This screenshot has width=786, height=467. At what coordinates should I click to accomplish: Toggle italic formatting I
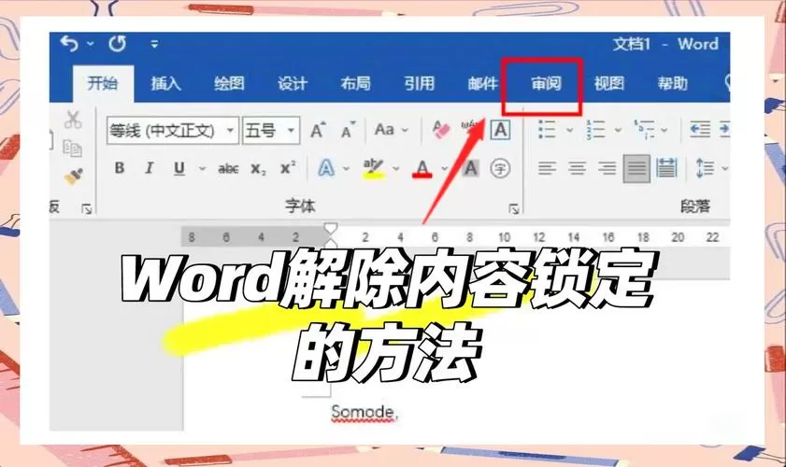[149, 168]
